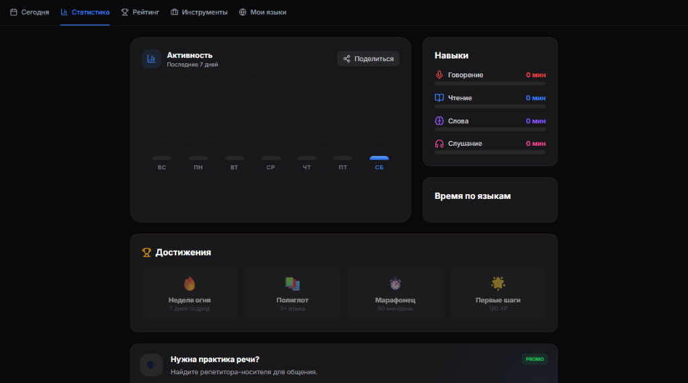
Task: Click the Words brain icon
Action: (x=439, y=121)
